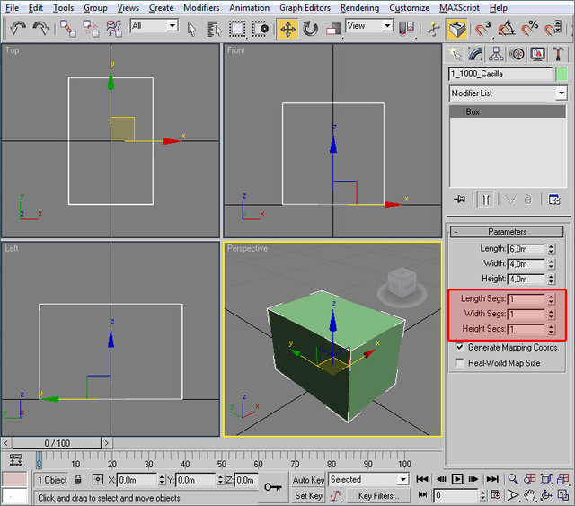This screenshot has width=575, height=506.
Task: Open the Hierarchy panel tab
Action: (497, 54)
